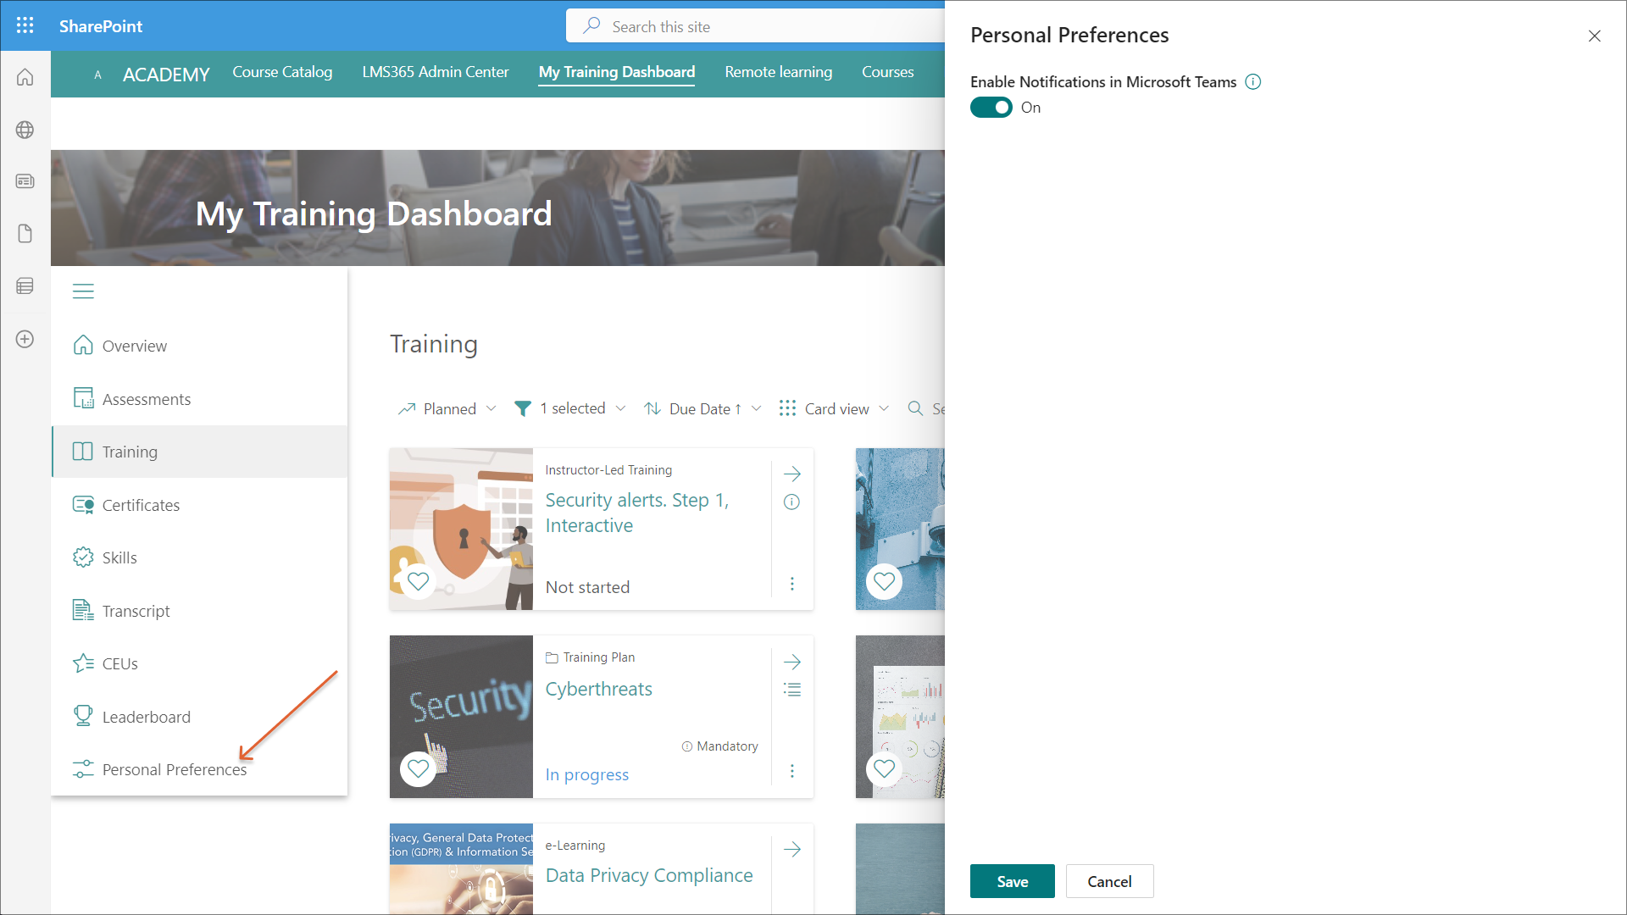Open the 1 selected filter dropdown
Screen dimensions: 1627x915
[570, 409]
